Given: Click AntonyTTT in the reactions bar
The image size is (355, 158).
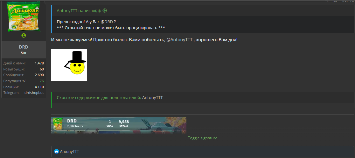Looking at the screenshot, I should pos(70,151).
